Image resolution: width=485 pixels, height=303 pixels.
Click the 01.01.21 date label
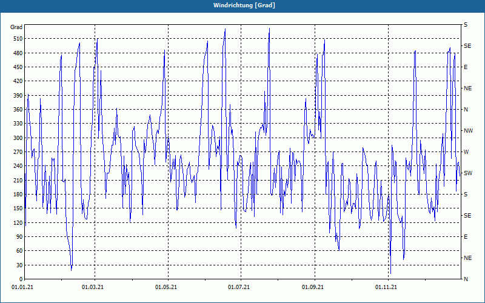pyautogui.click(x=22, y=287)
